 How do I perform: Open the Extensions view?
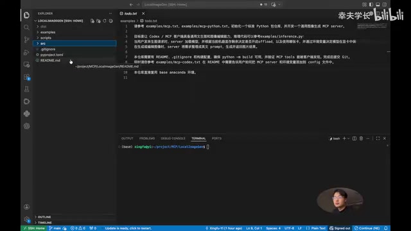pos(26,77)
